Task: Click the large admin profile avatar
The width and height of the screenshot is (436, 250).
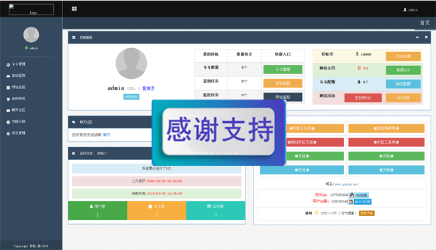Action: [x=131, y=64]
